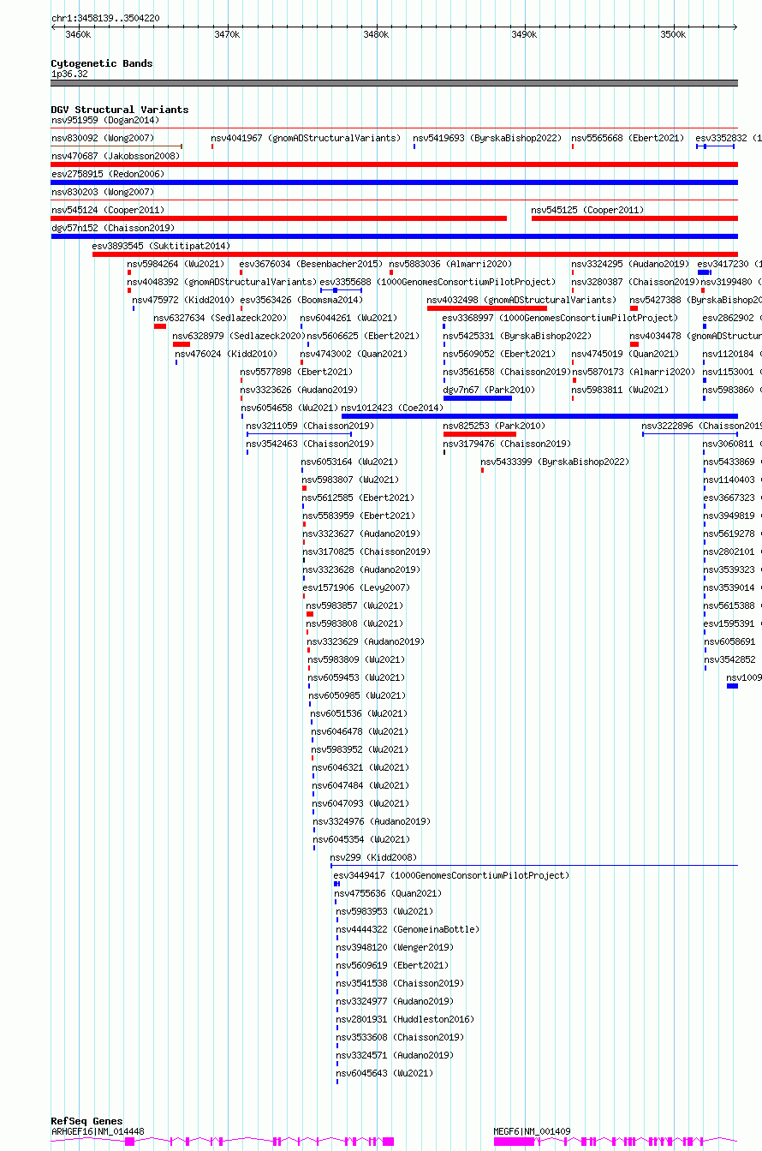Select the 1p36.32 band label
This screenshot has height=1151, width=762.
[x=69, y=74]
